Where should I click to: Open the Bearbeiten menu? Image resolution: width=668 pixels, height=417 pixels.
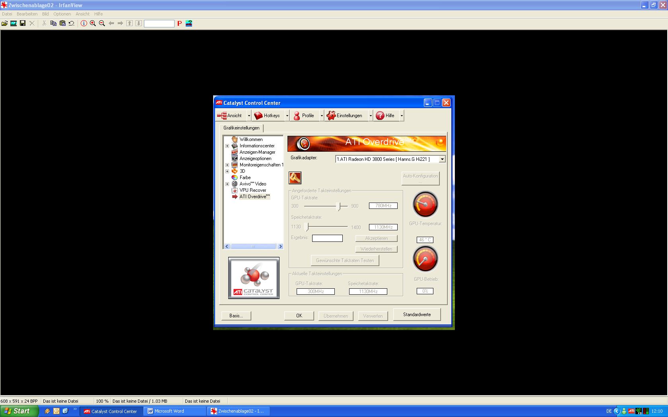coord(27,14)
